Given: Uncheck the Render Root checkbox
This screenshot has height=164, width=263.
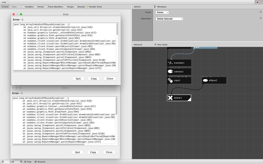Looking at the screenshot, I should tap(87, 7).
